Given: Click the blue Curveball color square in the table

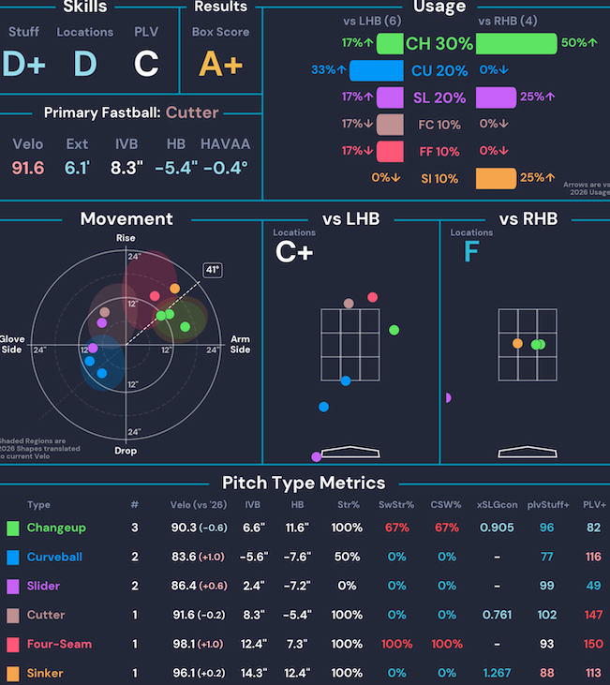Looking at the screenshot, I should [x=12, y=558].
